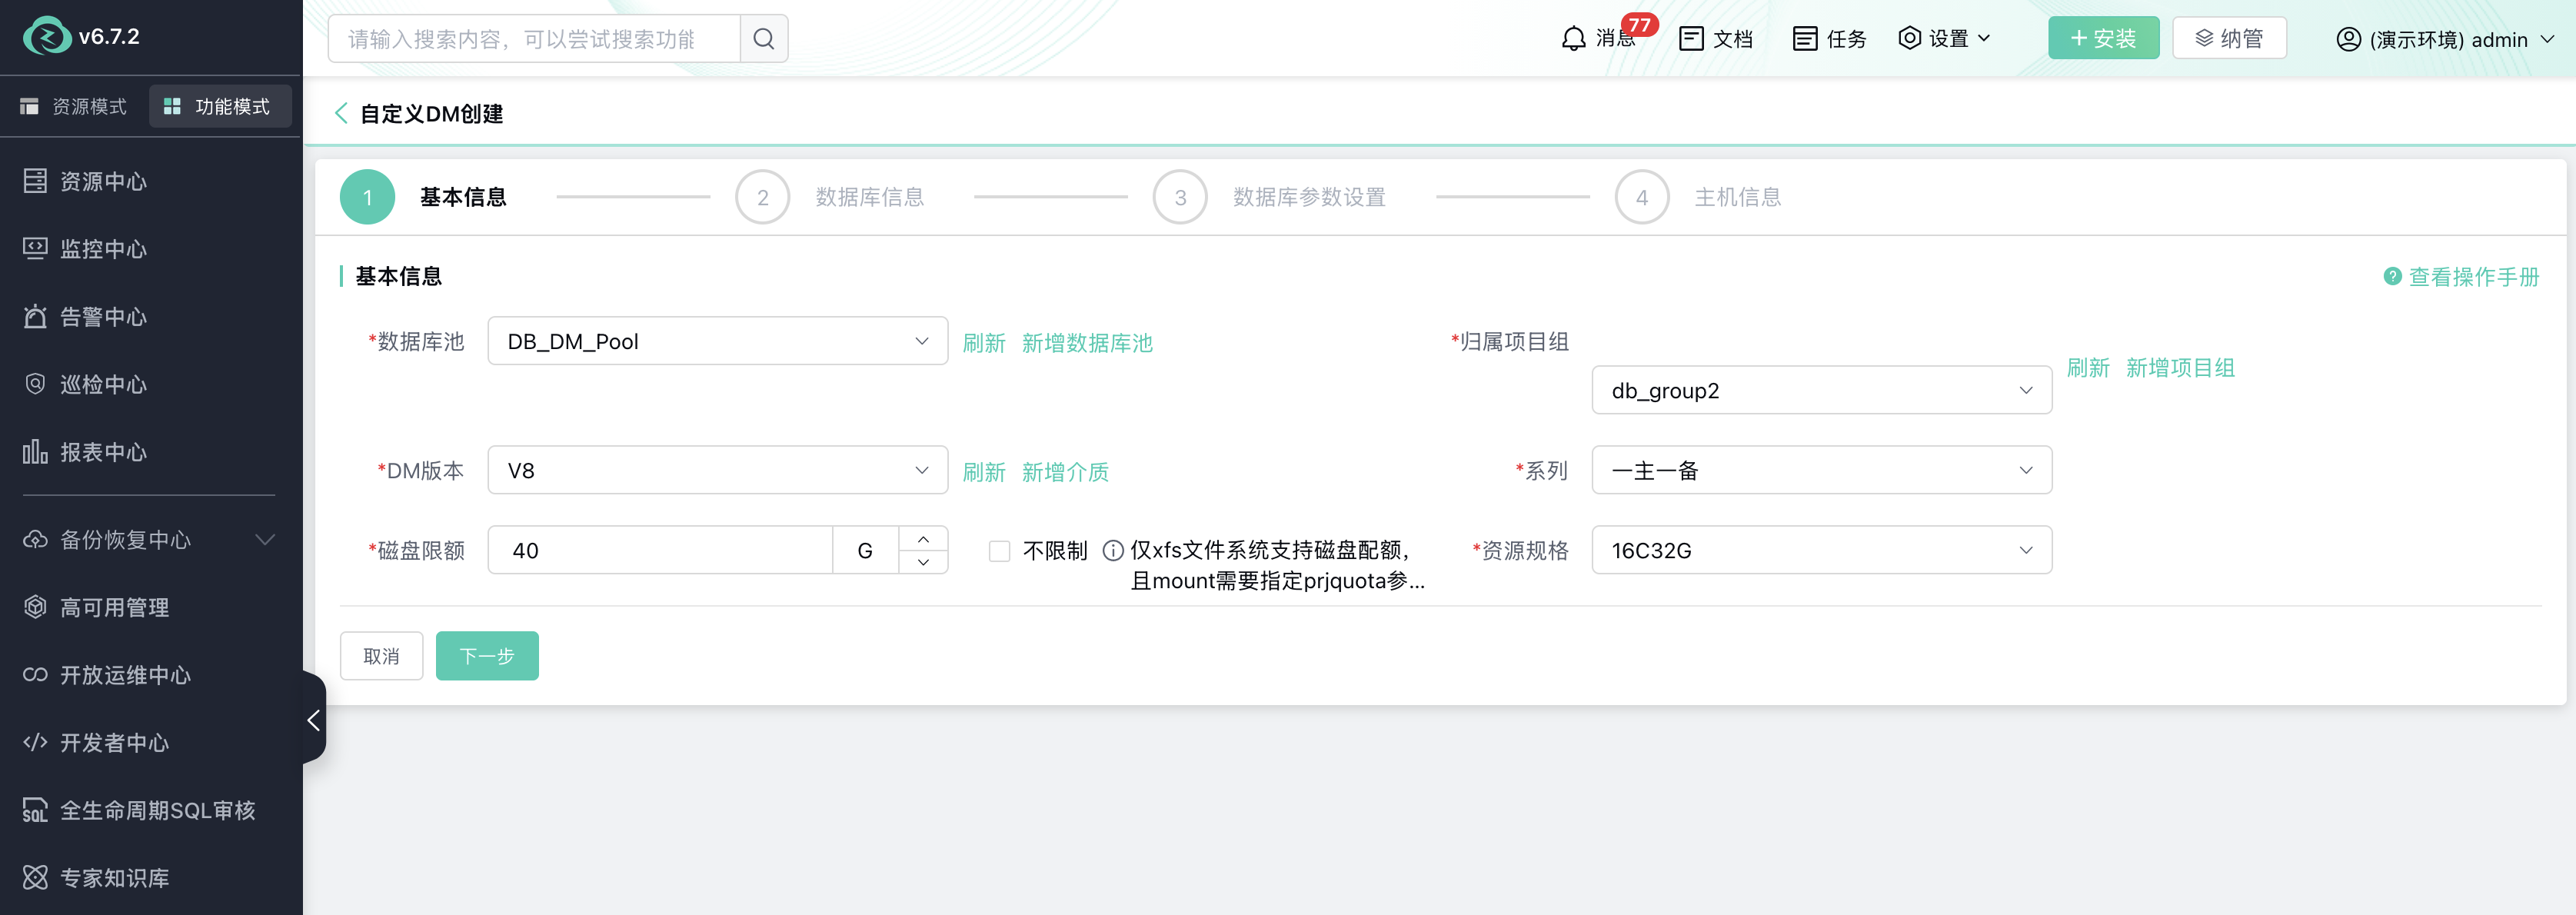Collapse the 备份恢复中心 section

click(265, 540)
